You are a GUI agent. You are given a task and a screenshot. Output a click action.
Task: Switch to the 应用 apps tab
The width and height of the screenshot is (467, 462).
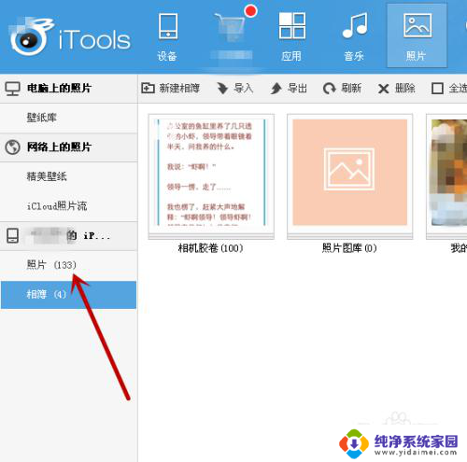291,36
